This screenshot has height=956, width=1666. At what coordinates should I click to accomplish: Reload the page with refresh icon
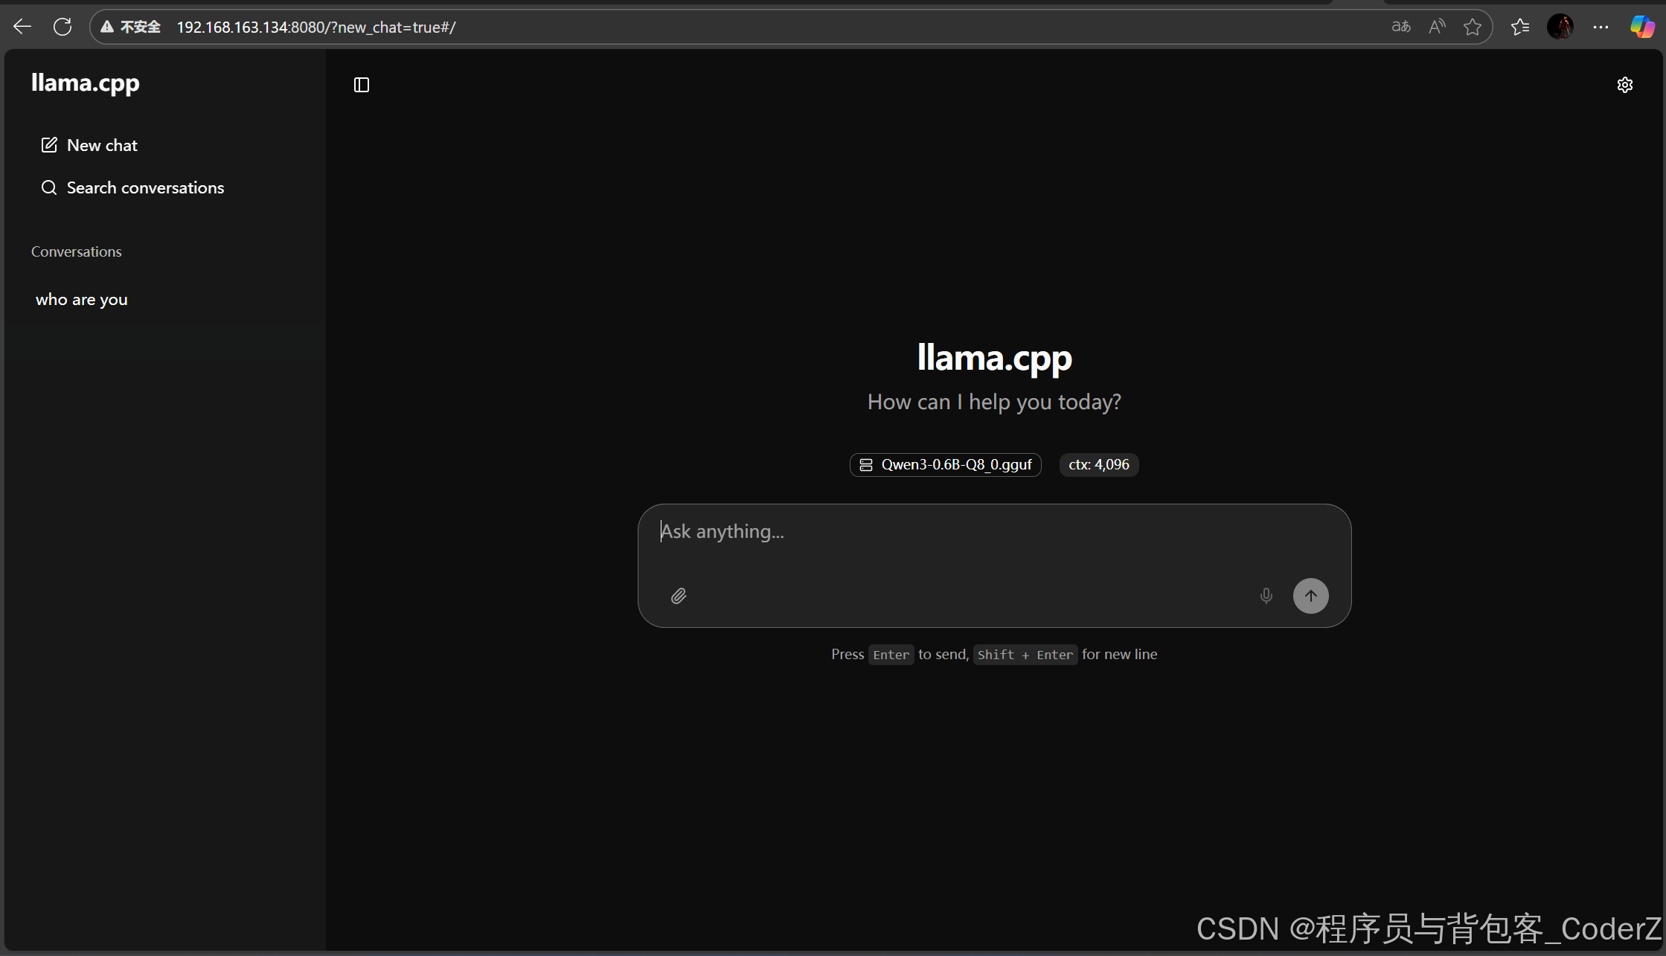[x=63, y=28]
